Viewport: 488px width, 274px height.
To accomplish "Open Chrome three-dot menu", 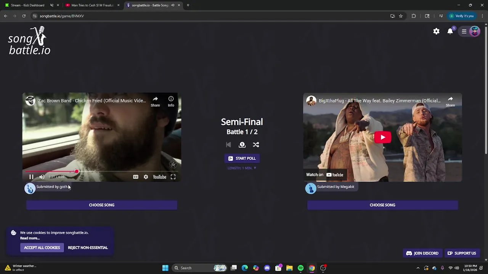I will point(482,16).
